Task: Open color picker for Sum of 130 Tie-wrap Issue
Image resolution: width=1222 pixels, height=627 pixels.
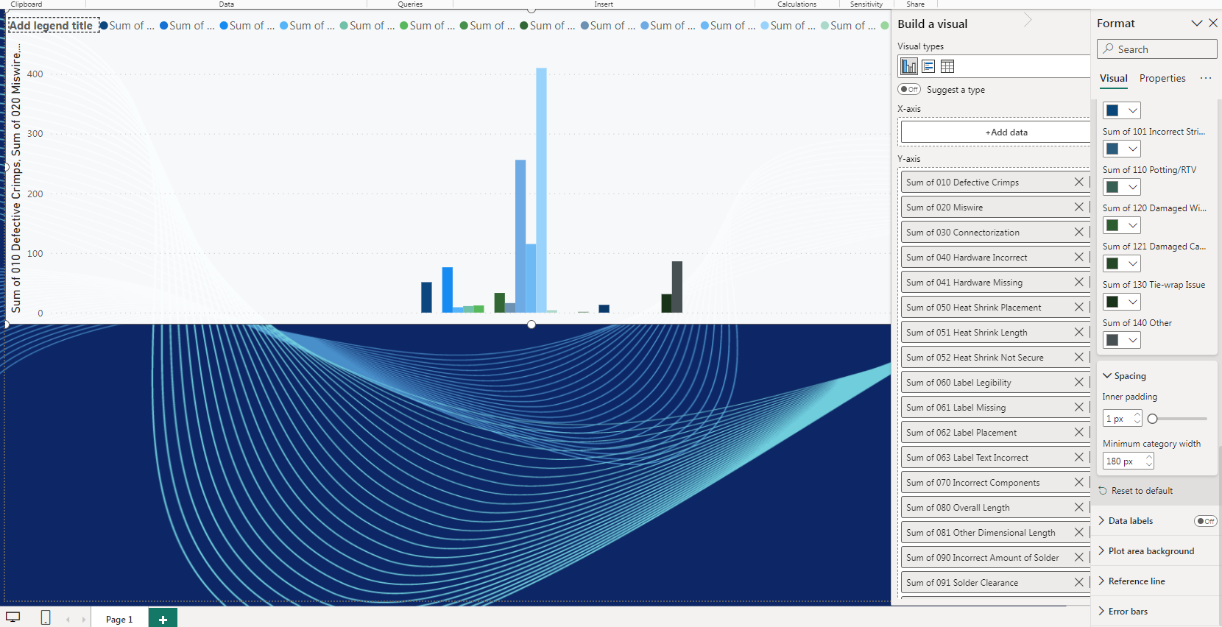Action: (x=1121, y=302)
